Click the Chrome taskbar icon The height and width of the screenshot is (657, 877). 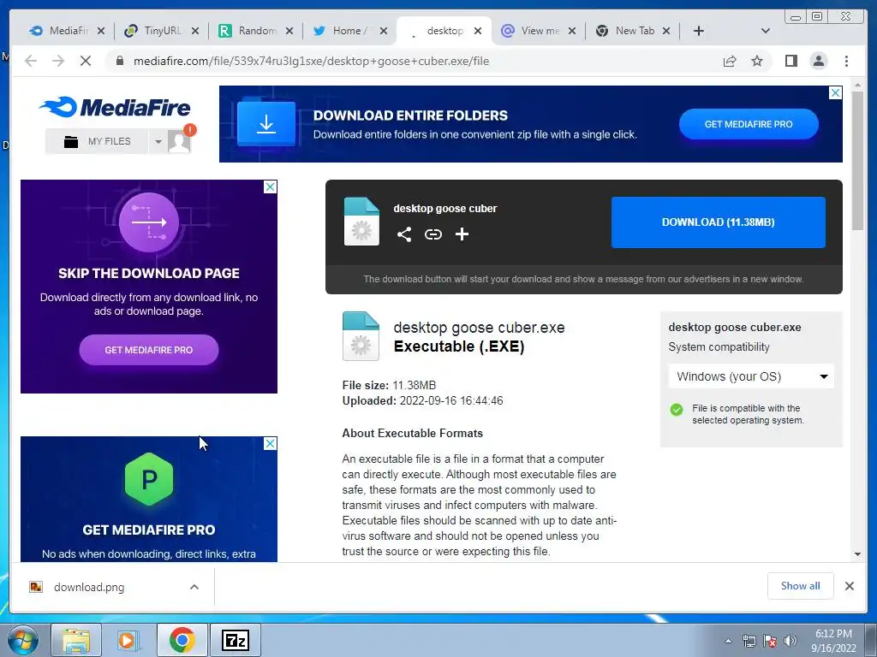(x=182, y=640)
